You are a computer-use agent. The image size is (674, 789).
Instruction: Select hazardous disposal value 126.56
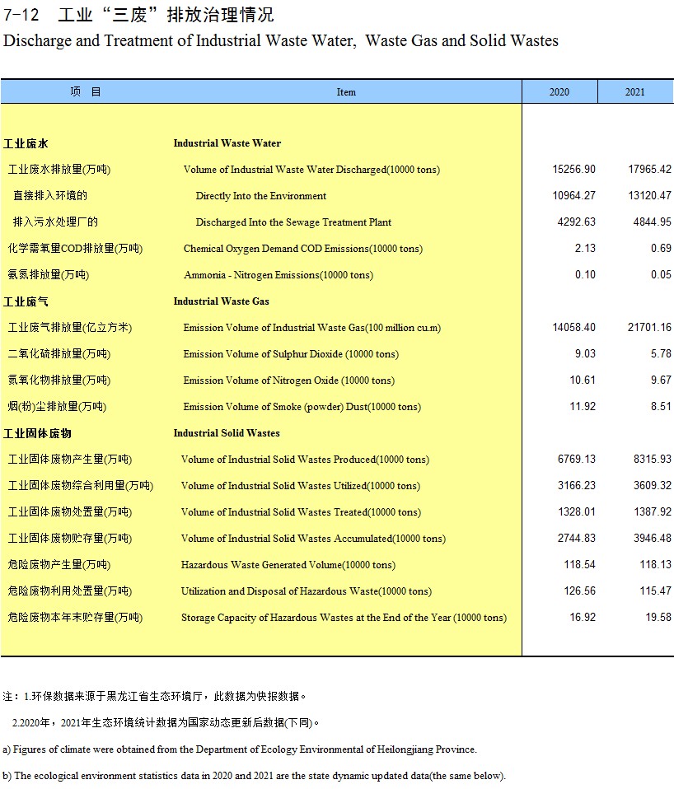click(579, 591)
